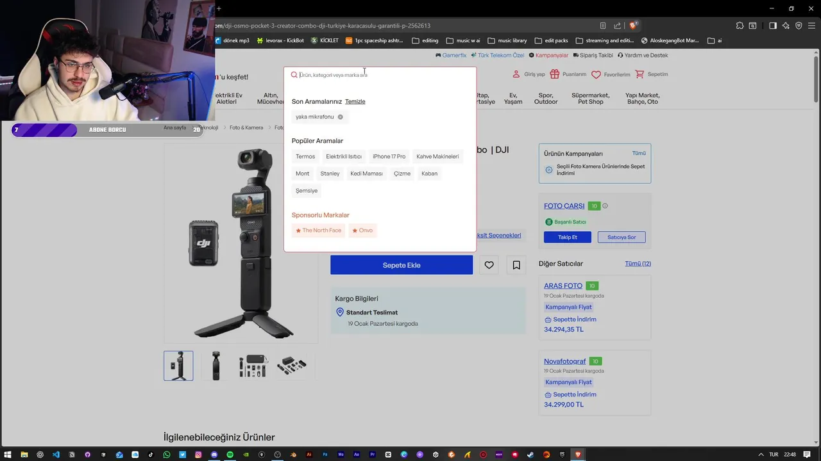This screenshot has width=821, height=461.
Task: Open Giriş yap user account icon
Action: [x=516, y=74]
